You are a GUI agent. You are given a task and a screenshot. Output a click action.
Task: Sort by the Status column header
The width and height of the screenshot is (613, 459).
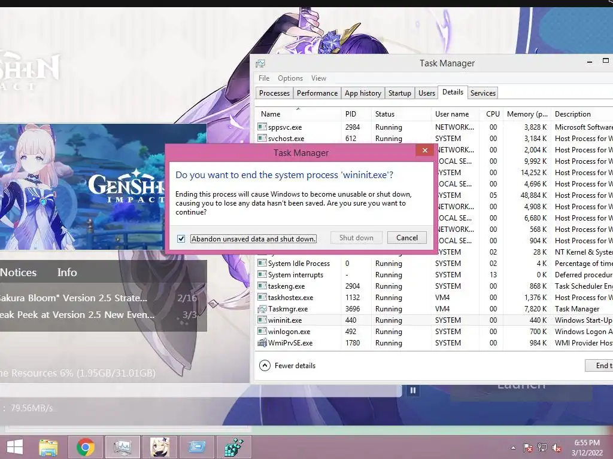coord(401,114)
